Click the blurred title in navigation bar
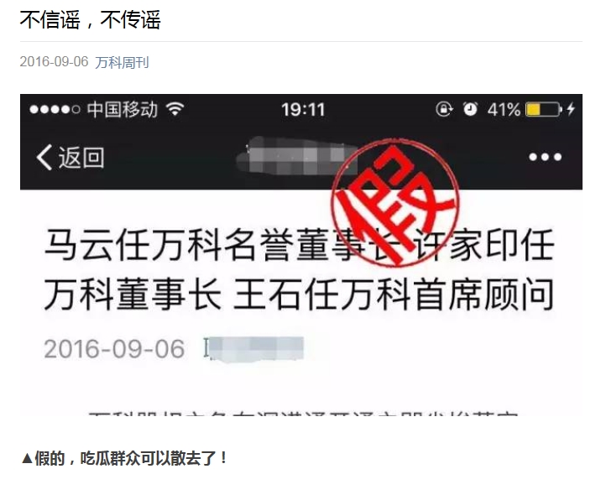 click(x=297, y=156)
